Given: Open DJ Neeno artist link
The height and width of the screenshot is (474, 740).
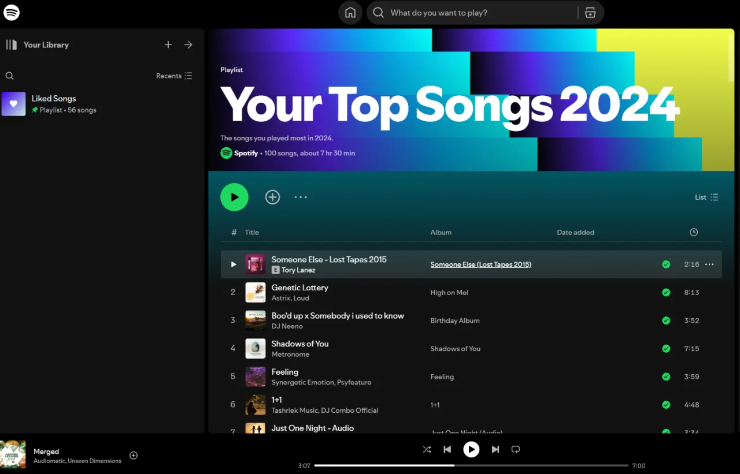Looking at the screenshot, I should (x=287, y=326).
